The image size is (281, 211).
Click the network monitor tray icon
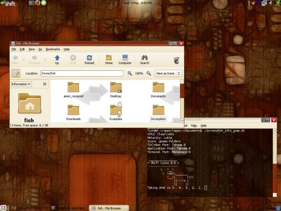(264, 3)
